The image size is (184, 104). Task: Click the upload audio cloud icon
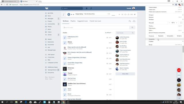coord(134,21)
